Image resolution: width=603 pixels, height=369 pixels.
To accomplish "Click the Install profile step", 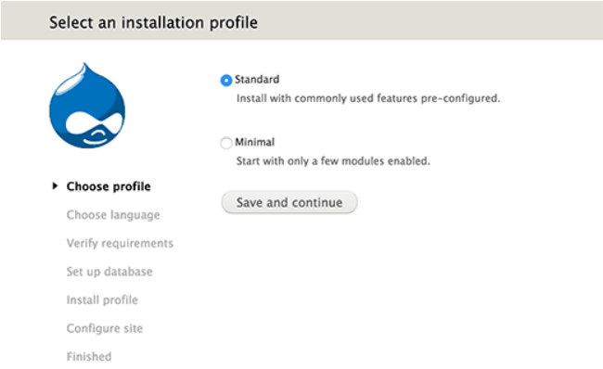I will 102,299.
